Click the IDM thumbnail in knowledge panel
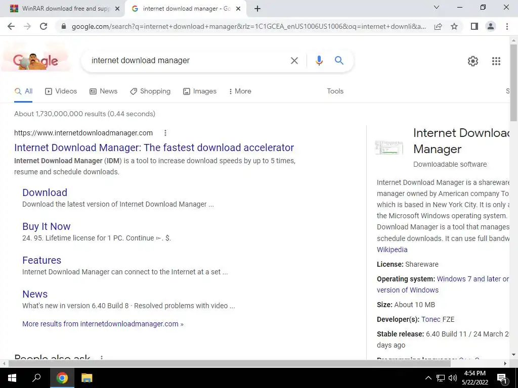The image size is (518, 388). pyautogui.click(x=389, y=148)
